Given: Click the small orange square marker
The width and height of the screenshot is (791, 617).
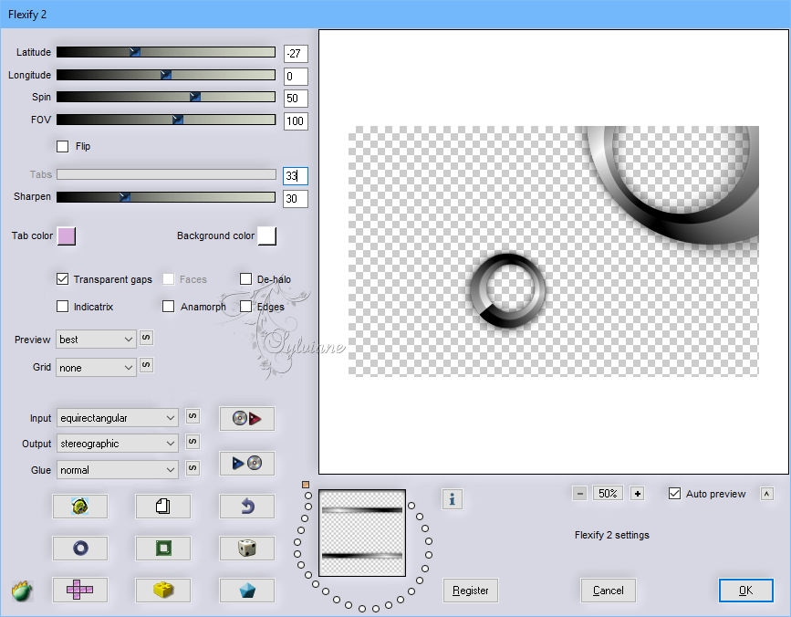Looking at the screenshot, I should pyautogui.click(x=306, y=485).
